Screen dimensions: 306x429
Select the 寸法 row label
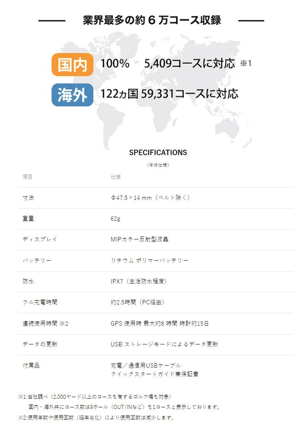(28, 198)
